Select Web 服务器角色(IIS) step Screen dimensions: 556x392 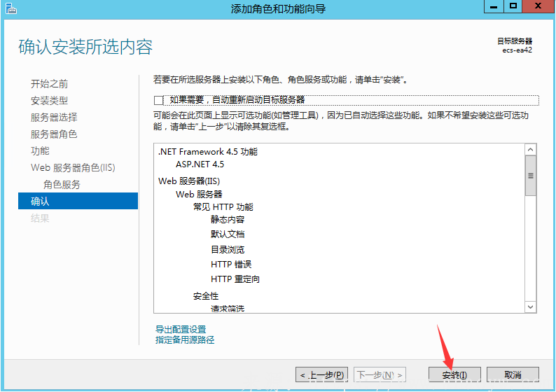[73, 168]
